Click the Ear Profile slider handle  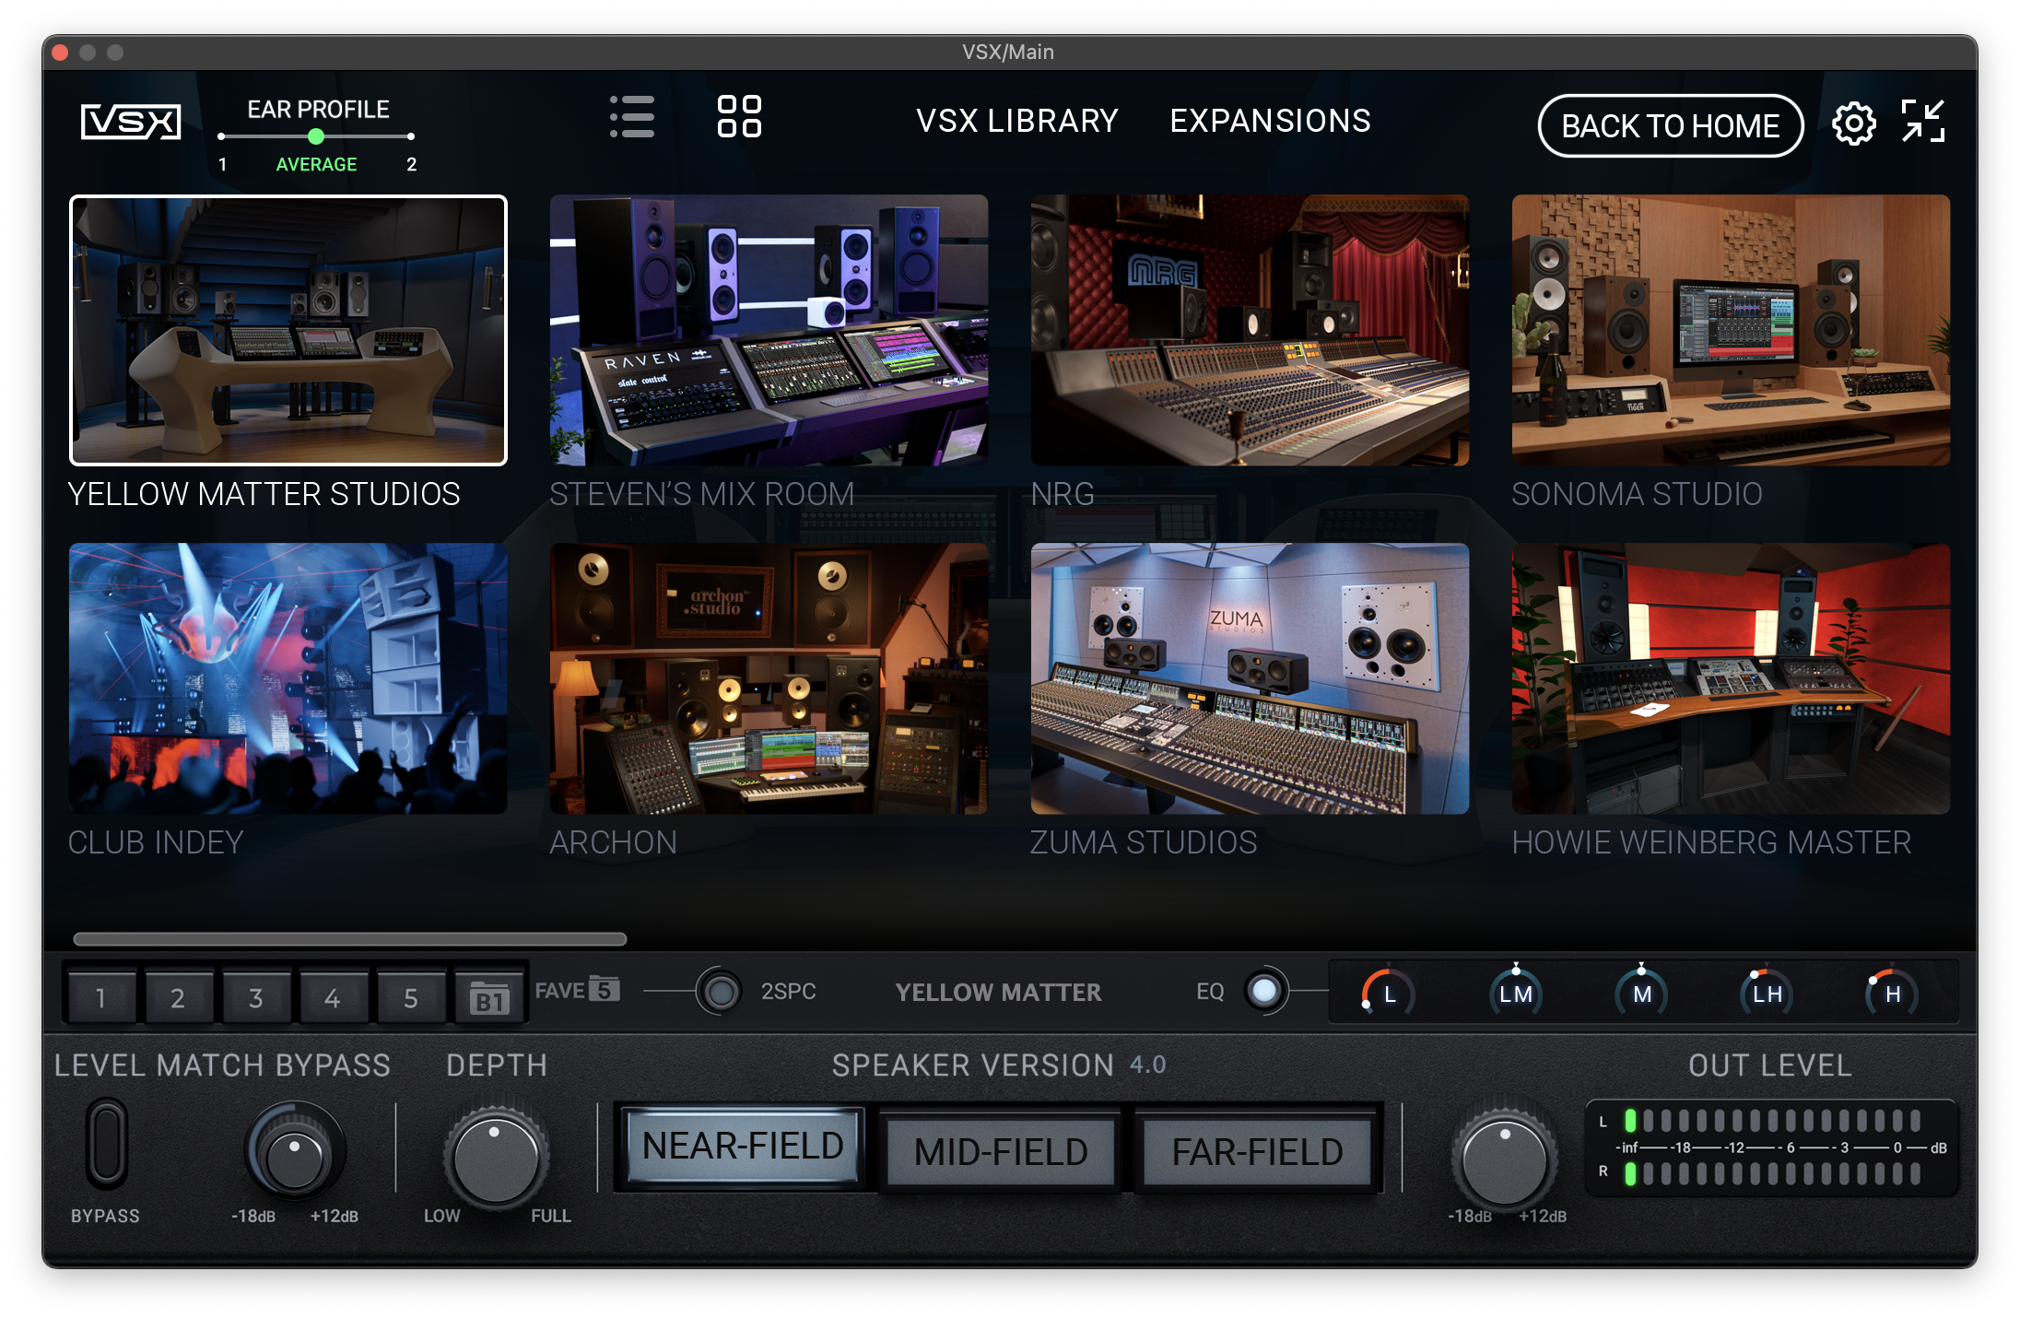pyautogui.click(x=316, y=136)
